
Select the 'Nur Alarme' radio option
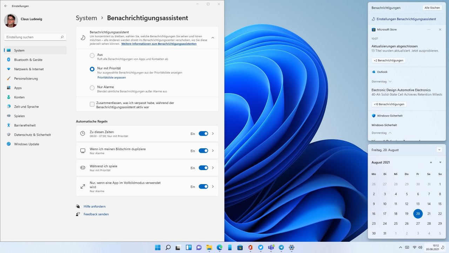(x=92, y=87)
